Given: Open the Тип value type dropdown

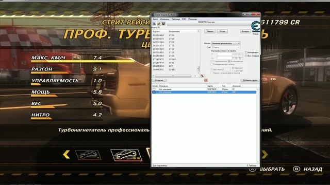Looking at the screenshot, I should pos(226,47).
